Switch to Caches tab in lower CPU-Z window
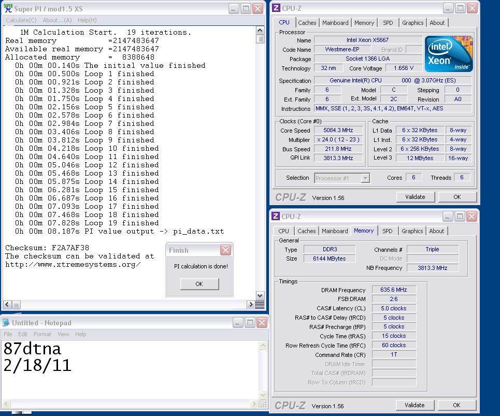This screenshot has height=416, width=500. click(x=306, y=231)
